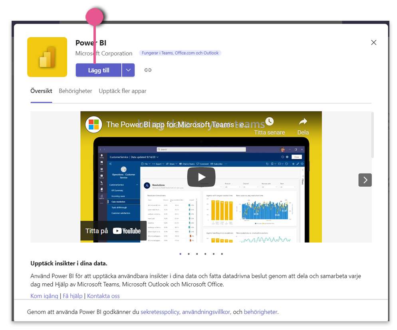Click the Titta senare clock icon
397x330 pixels.
point(269,121)
